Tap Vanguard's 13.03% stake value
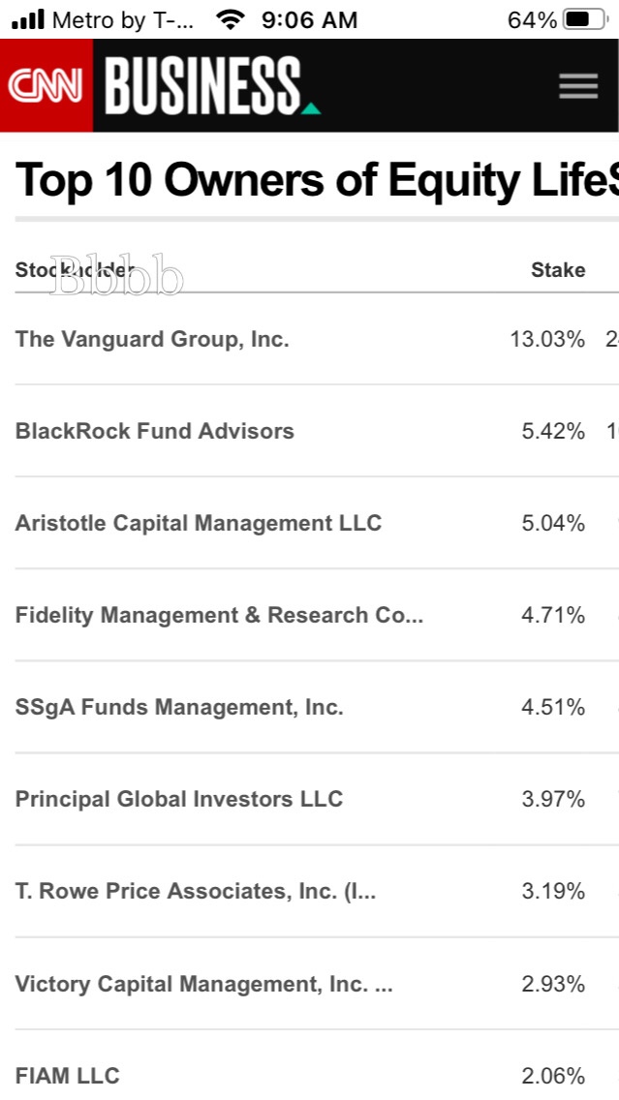Image resolution: width=619 pixels, height=1100 pixels. [x=547, y=339]
